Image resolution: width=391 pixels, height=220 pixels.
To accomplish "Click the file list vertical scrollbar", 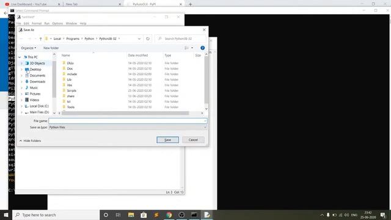I will click(x=206, y=80).
